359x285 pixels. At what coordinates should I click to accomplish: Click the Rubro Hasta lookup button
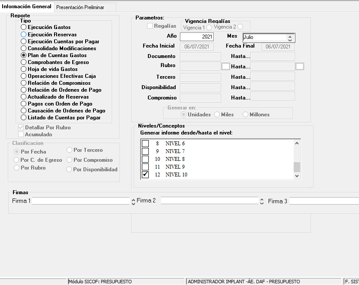[300, 66]
